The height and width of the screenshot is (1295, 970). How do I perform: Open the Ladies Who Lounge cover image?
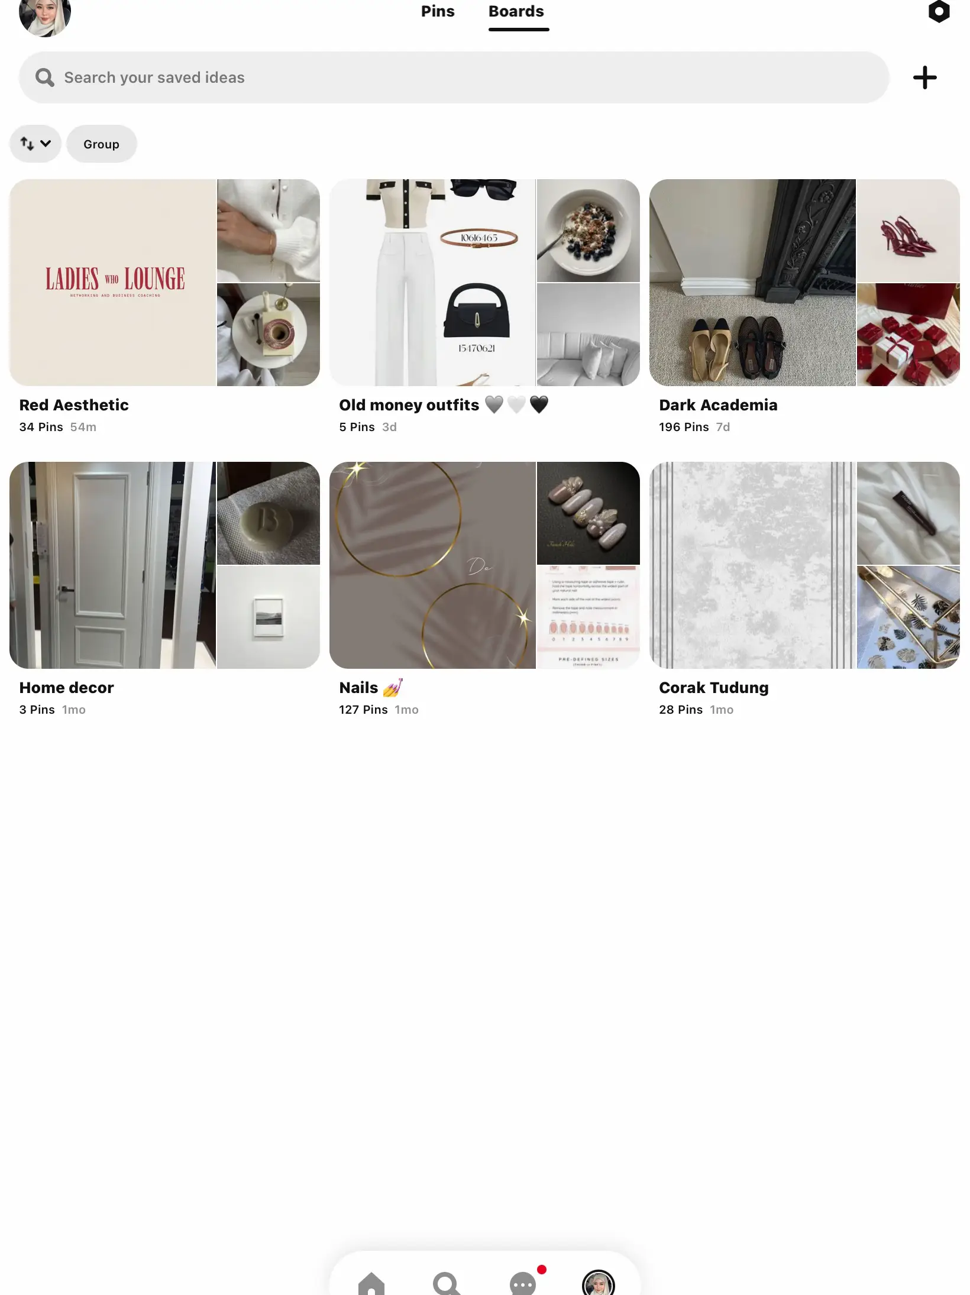[112, 283]
